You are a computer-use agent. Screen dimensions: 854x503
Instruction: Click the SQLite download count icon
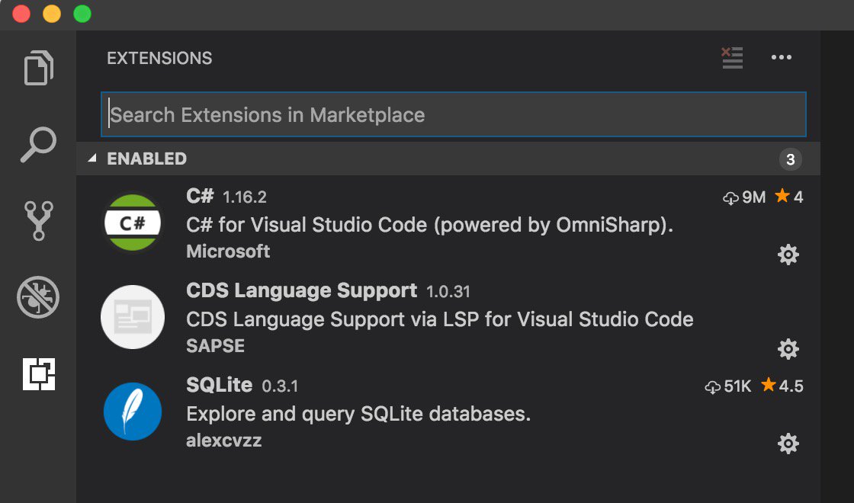click(712, 387)
